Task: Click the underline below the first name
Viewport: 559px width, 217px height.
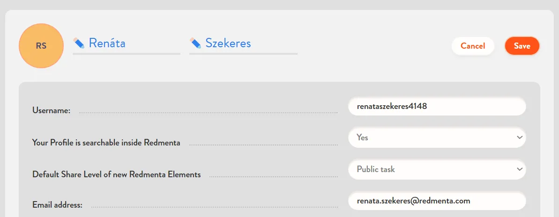Action: 127,54
